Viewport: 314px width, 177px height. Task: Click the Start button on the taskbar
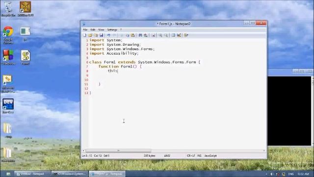(x=8, y=174)
